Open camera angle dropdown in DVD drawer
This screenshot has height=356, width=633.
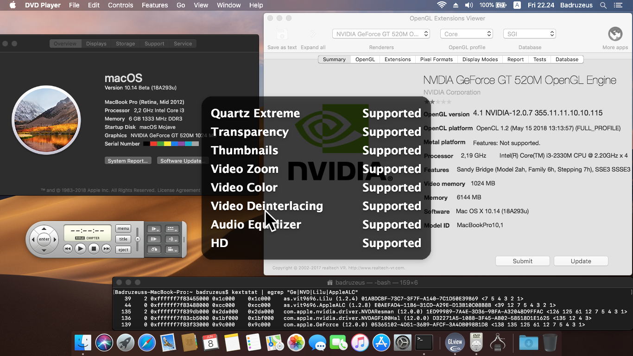[172, 249]
